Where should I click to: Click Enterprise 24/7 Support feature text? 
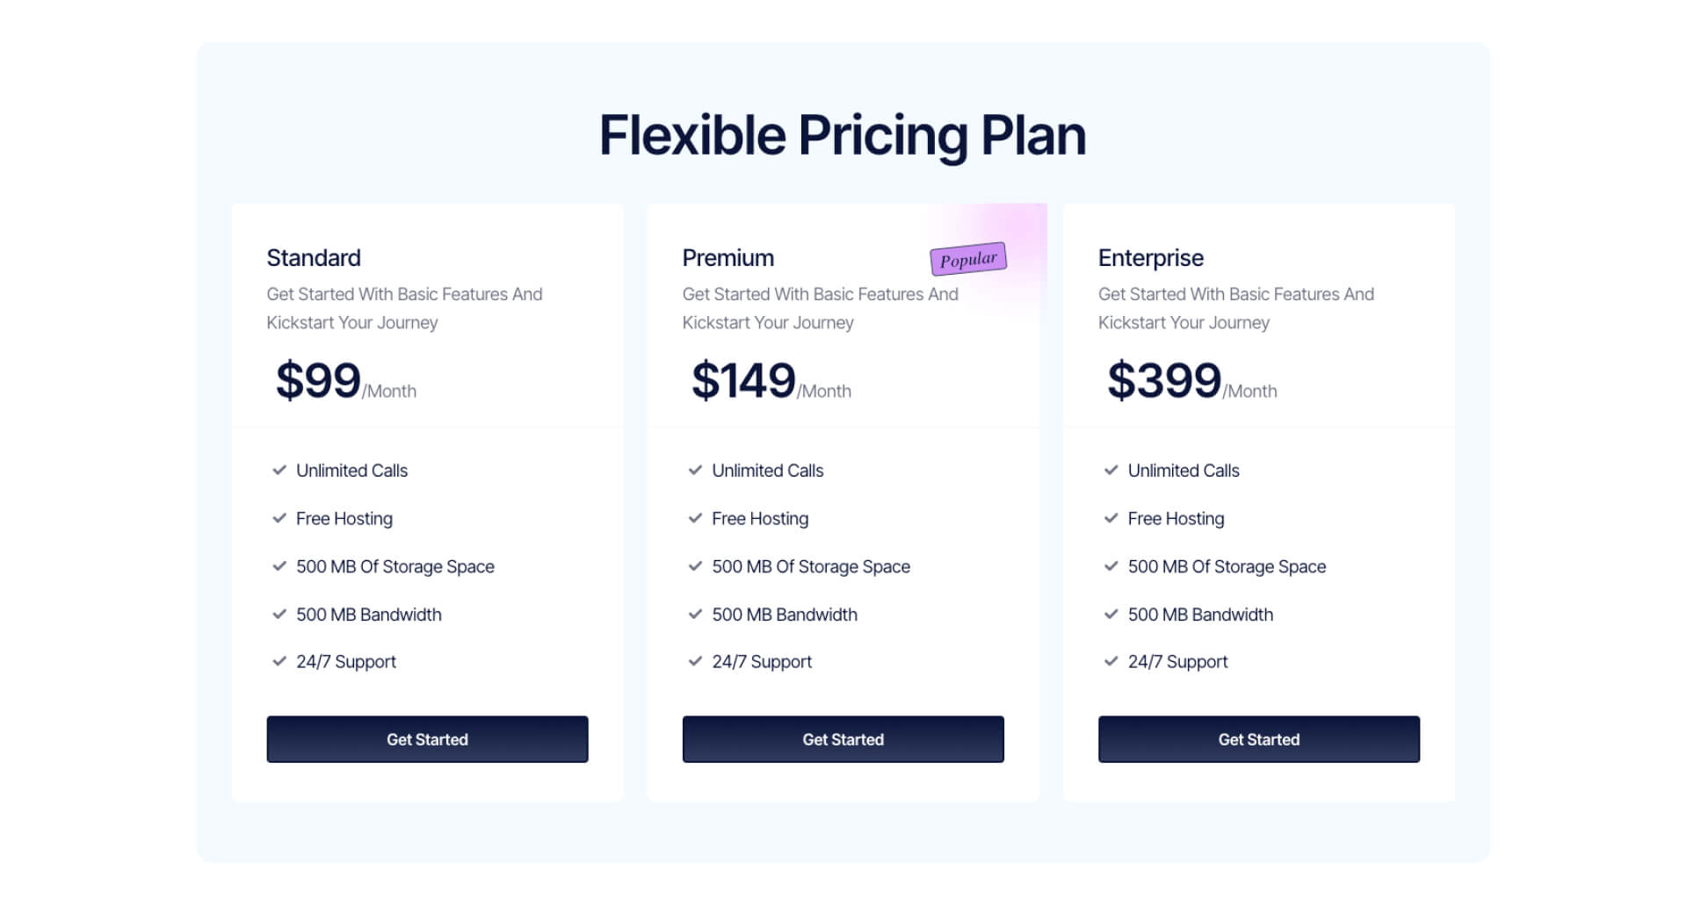(1177, 662)
